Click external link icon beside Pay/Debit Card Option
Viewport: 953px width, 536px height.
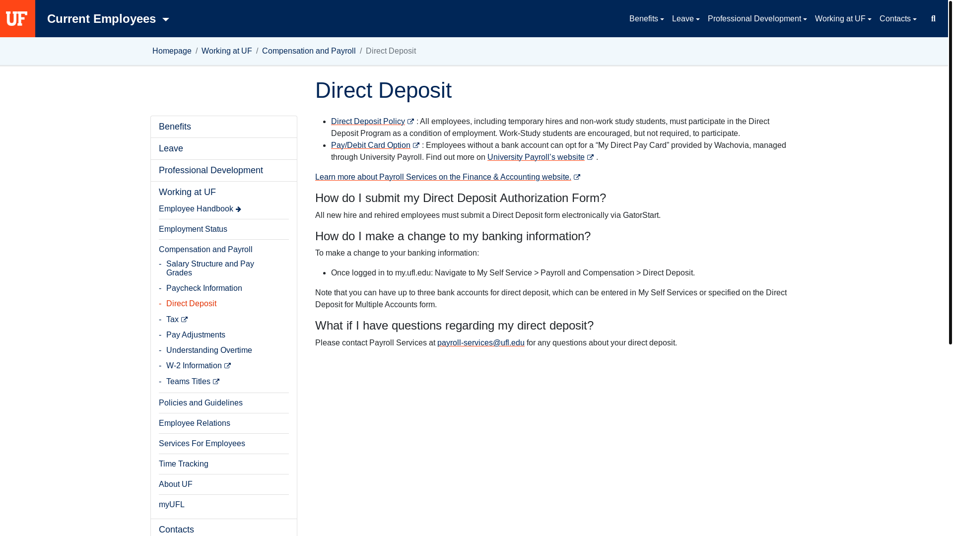click(416, 145)
